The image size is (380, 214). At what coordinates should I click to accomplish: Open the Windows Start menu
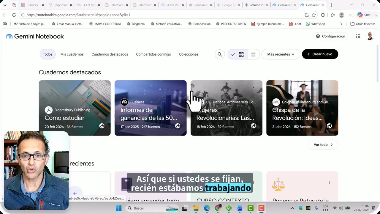(118, 208)
